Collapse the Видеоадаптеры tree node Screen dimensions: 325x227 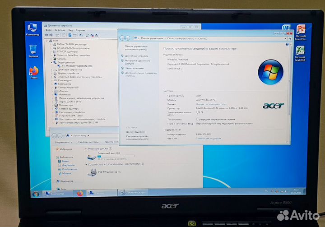click(51, 63)
